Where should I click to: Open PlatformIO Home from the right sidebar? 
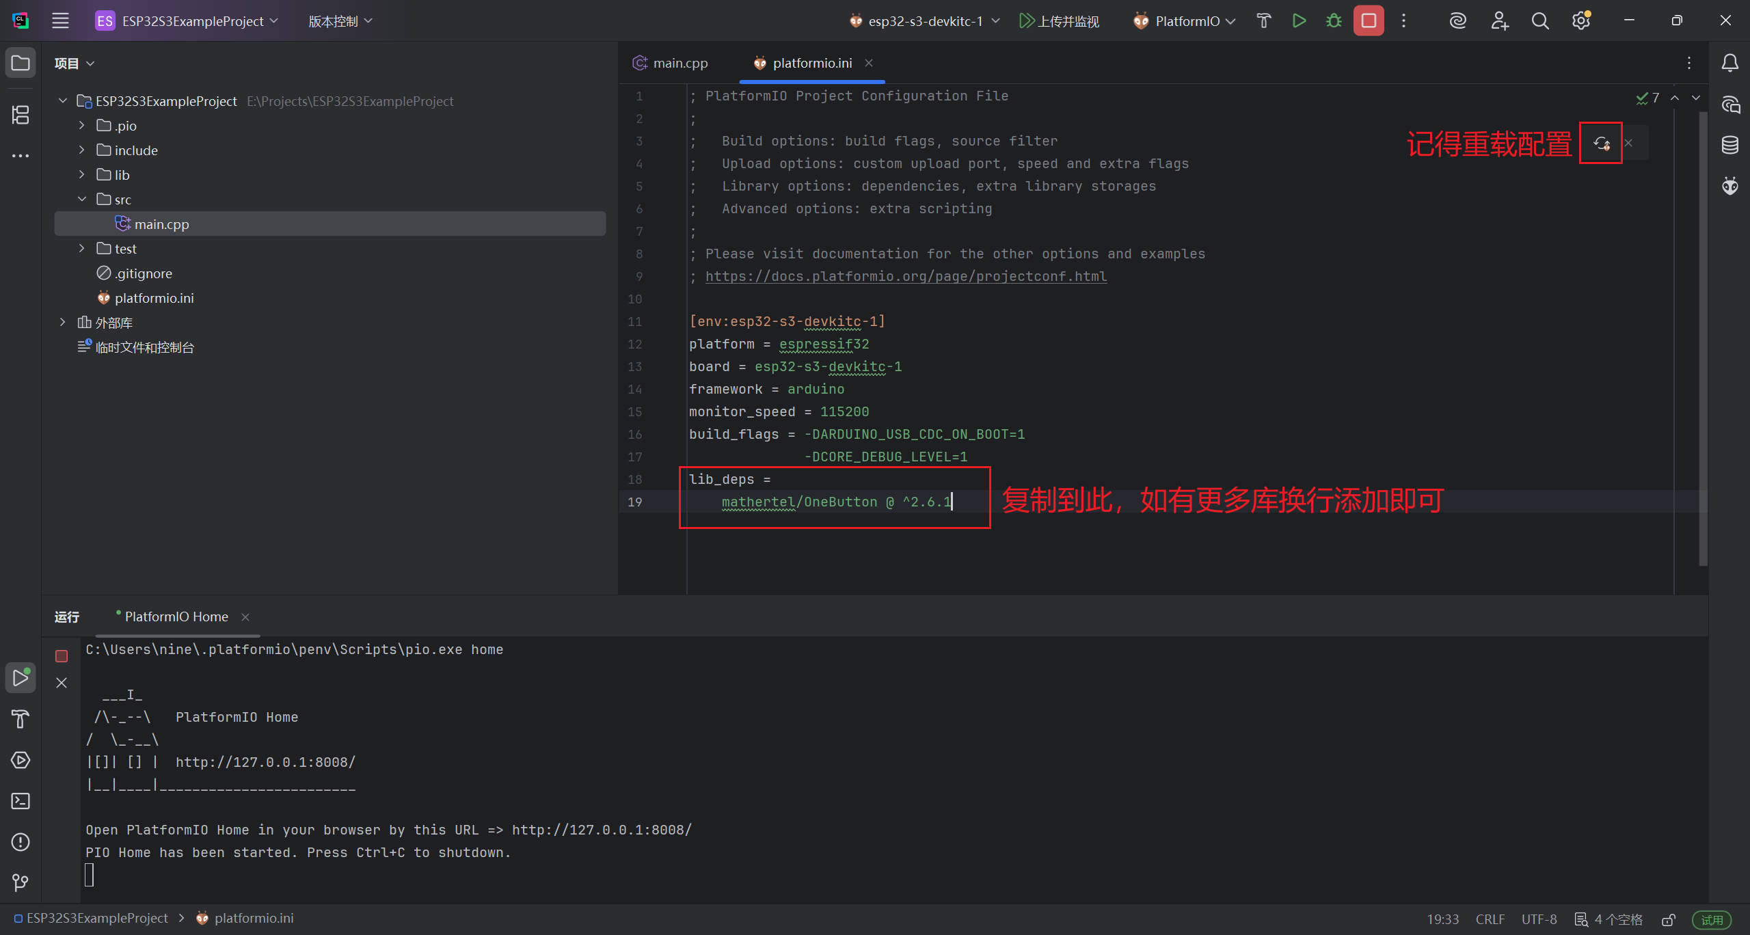(1730, 186)
